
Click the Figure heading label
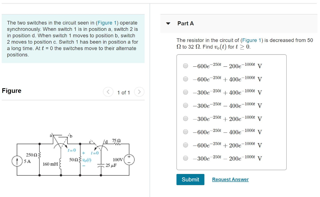pos(11,91)
